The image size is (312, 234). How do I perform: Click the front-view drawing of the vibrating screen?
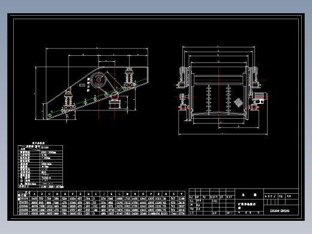pyautogui.click(x=223, y=91)
